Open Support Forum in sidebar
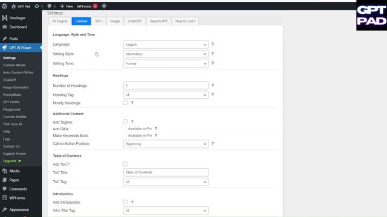Image resolution: width=387 pixels, height=217 pixels. click(15, 154)
